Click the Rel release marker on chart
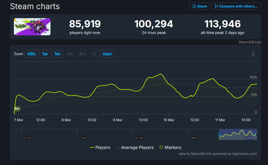 [x=17, y=109]
